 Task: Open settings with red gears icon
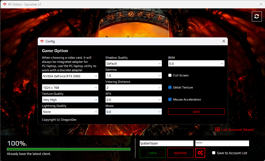coord(200,153)
